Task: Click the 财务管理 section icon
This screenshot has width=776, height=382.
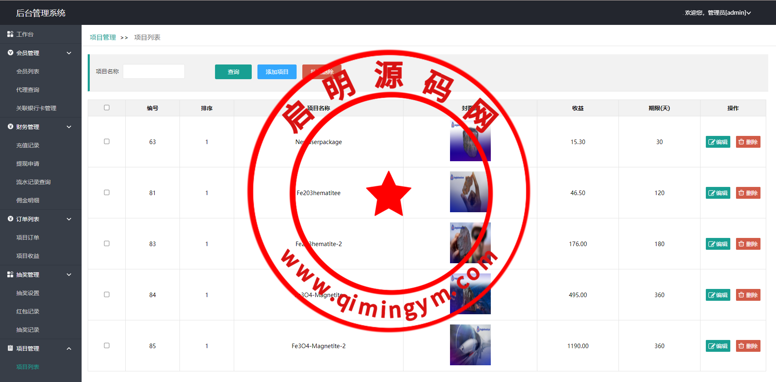Action: [11, 127]
